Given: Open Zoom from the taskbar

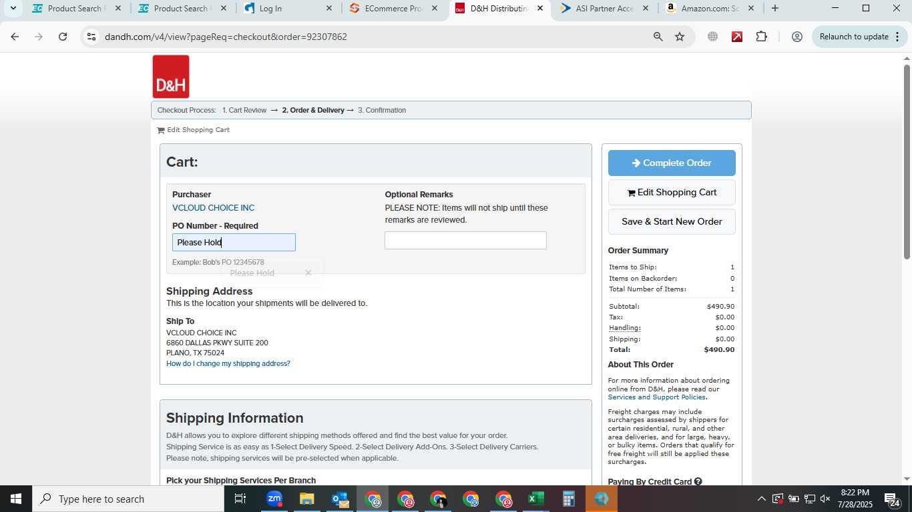Looking at the screenshot, I should [274, 499].
